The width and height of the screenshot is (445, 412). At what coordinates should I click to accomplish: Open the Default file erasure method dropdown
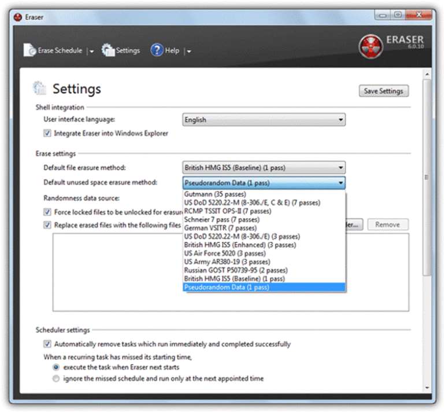[264, 168]
